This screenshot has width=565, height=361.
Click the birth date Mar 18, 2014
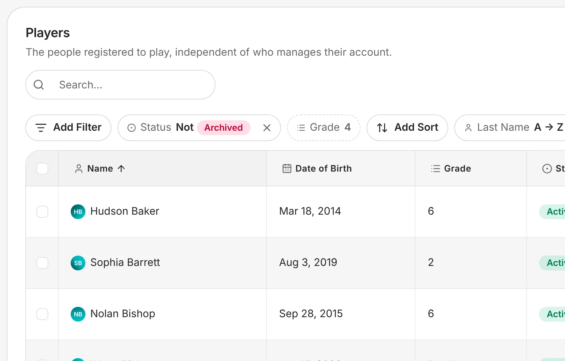click(310, 211)
